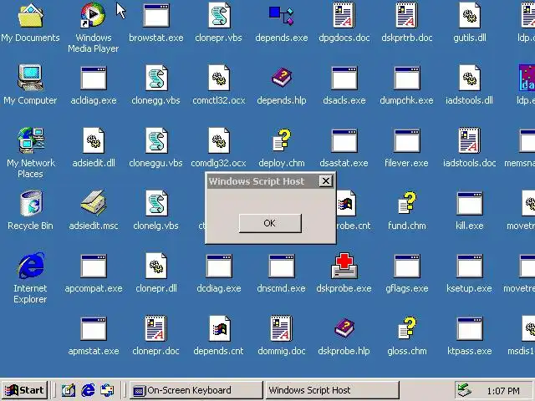Launch Outlook Express from quick launch
Image resolution: width=535 pixels, height=401 pixels.
[x=107, y=390]
